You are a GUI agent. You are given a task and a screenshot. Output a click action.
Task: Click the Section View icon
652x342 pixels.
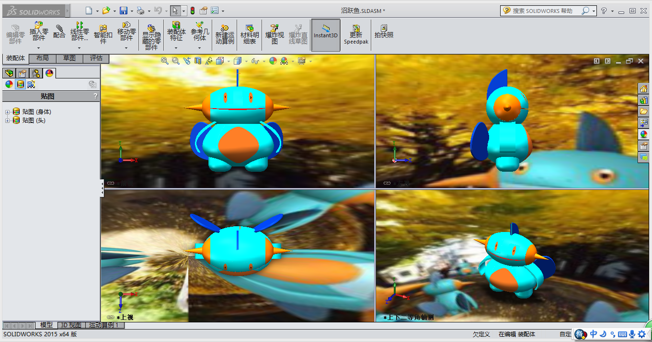[x=197, y=61]
